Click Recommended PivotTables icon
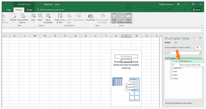The height and width of the screenshot is (109, 206). pos(102,16)
